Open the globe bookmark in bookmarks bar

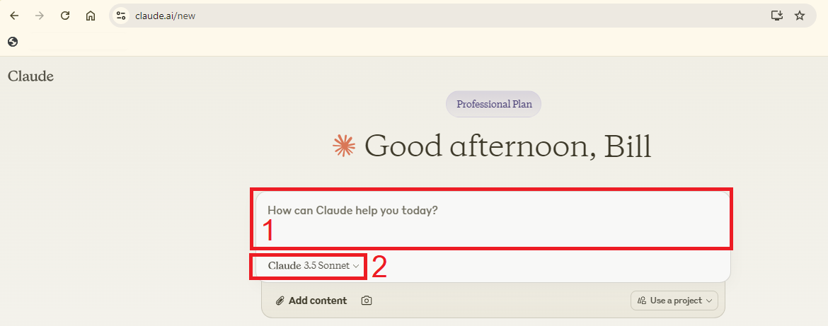pyautogui.click(x=13, y=42)
